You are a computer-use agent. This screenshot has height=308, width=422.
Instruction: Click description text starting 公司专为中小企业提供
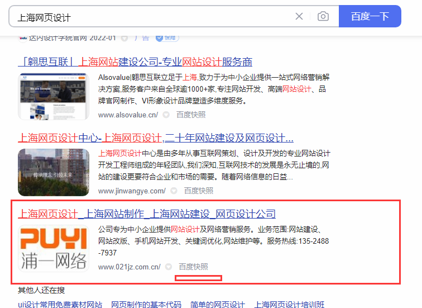[x=213, y=241]
